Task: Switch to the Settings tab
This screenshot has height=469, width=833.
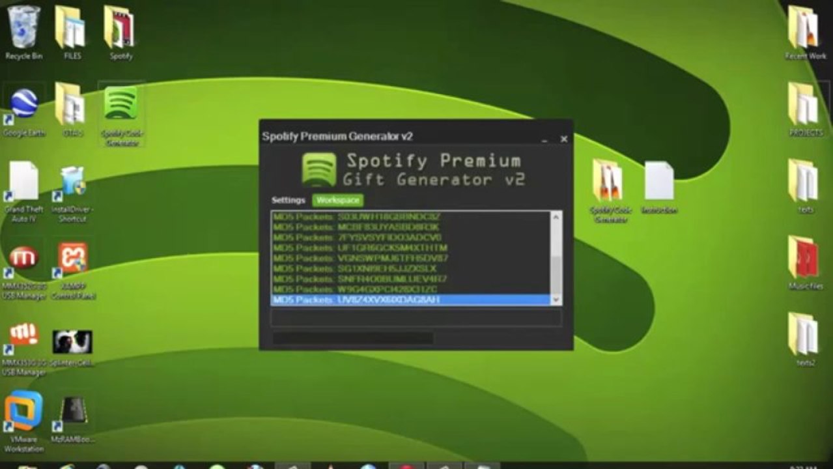Action: click(x=288, y=200)
